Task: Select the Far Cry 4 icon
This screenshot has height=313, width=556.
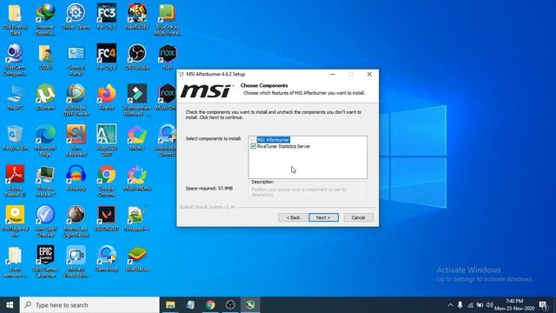Action: (106, 57)
